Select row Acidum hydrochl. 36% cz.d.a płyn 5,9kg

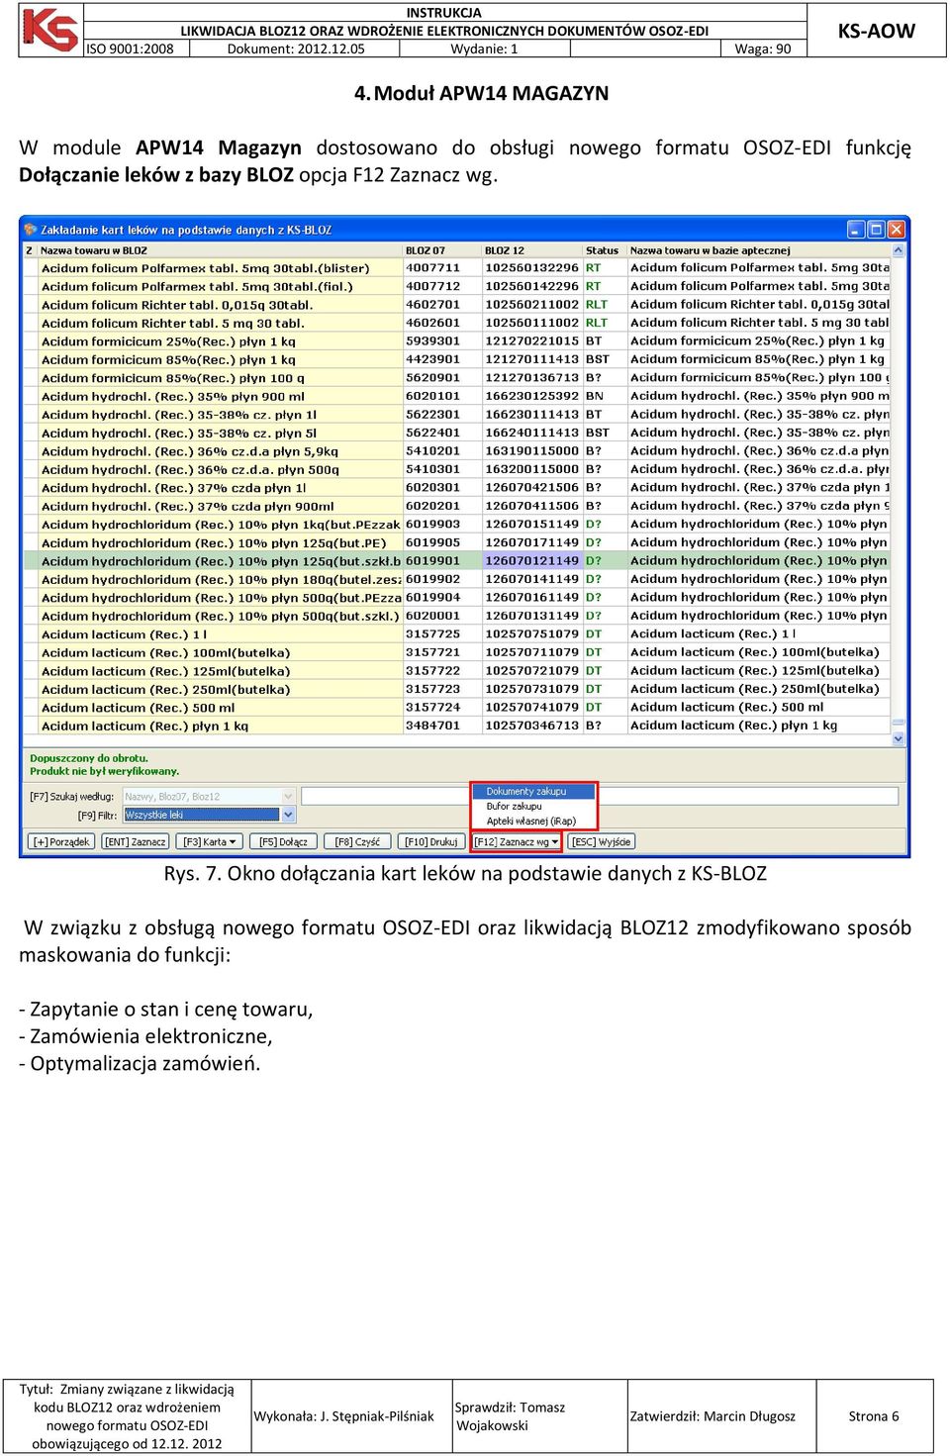click(x=456, y=451)
